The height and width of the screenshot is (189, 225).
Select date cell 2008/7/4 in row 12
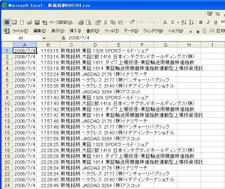coord(25,115)
